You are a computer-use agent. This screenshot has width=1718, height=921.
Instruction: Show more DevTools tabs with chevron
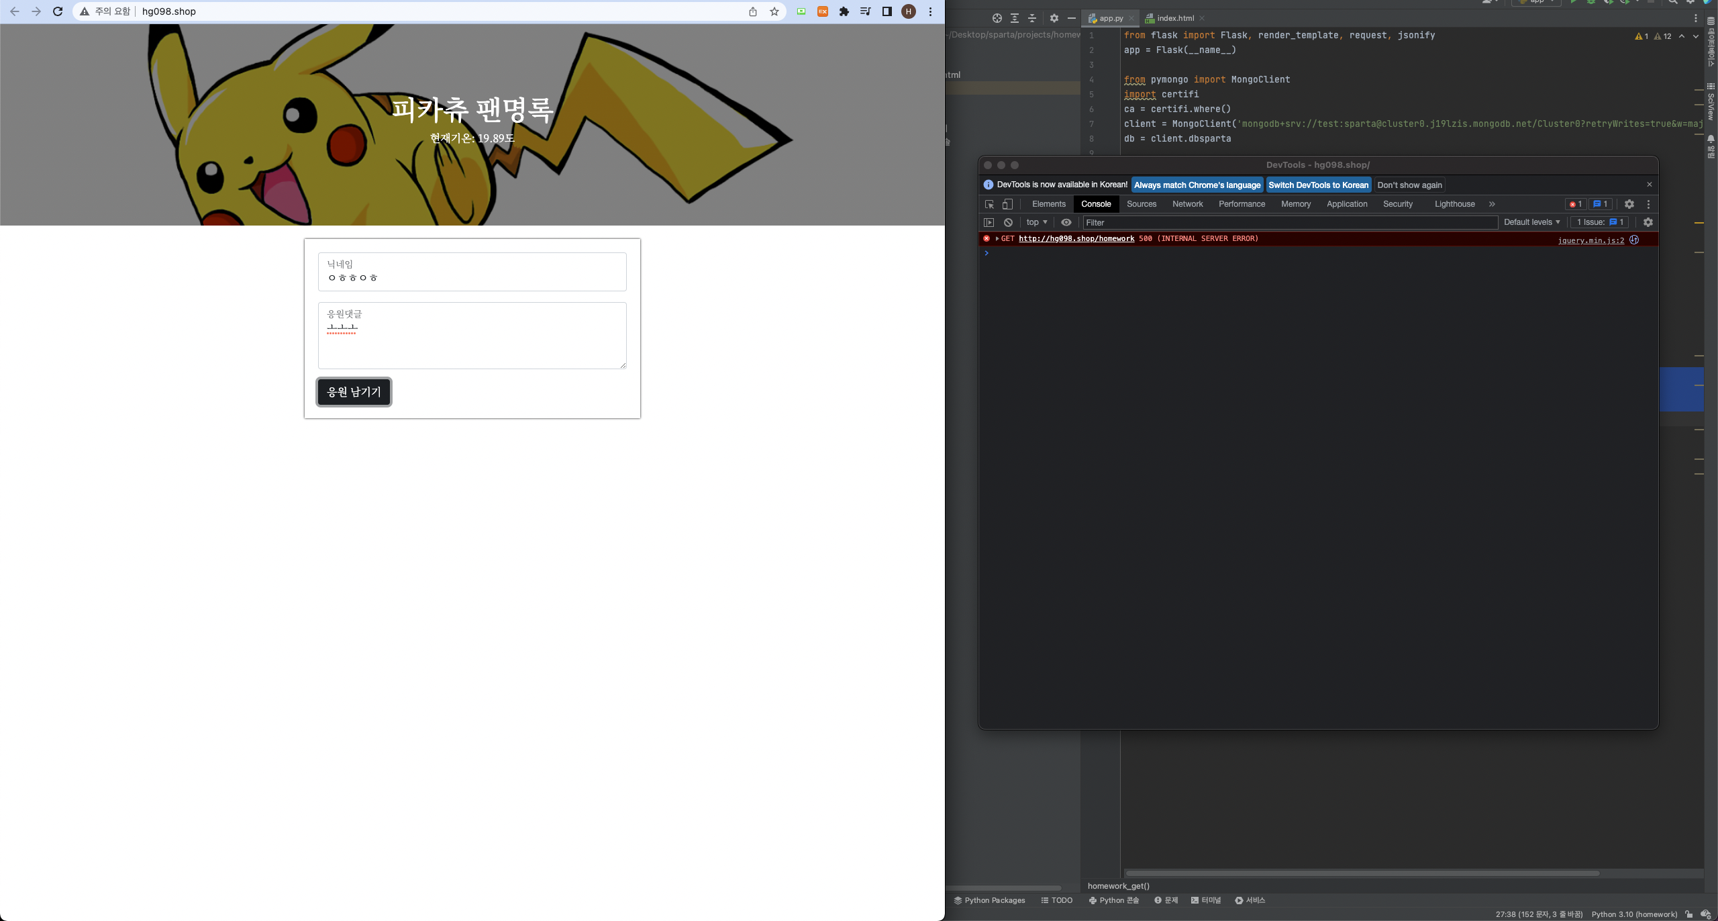pyautogui.click(x=1492, y=204)
